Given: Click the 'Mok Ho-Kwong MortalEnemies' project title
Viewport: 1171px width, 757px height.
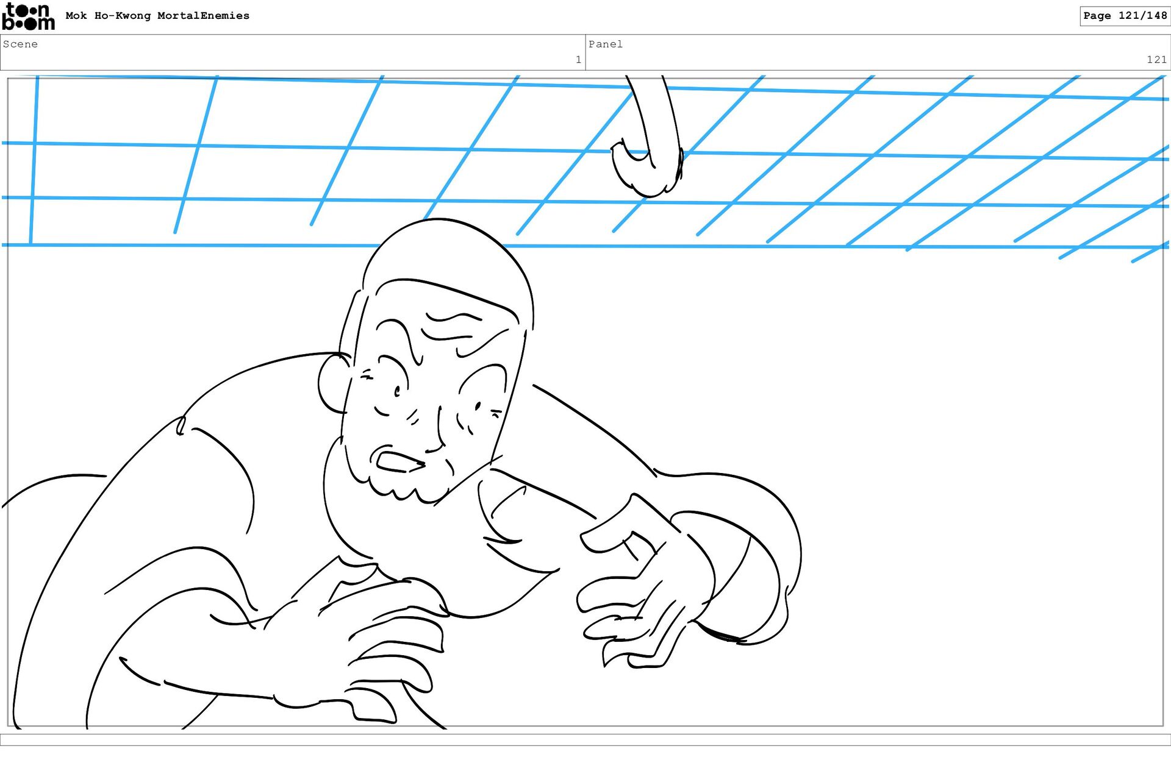Looking at the screenshot, I should [x=157, y=16].
